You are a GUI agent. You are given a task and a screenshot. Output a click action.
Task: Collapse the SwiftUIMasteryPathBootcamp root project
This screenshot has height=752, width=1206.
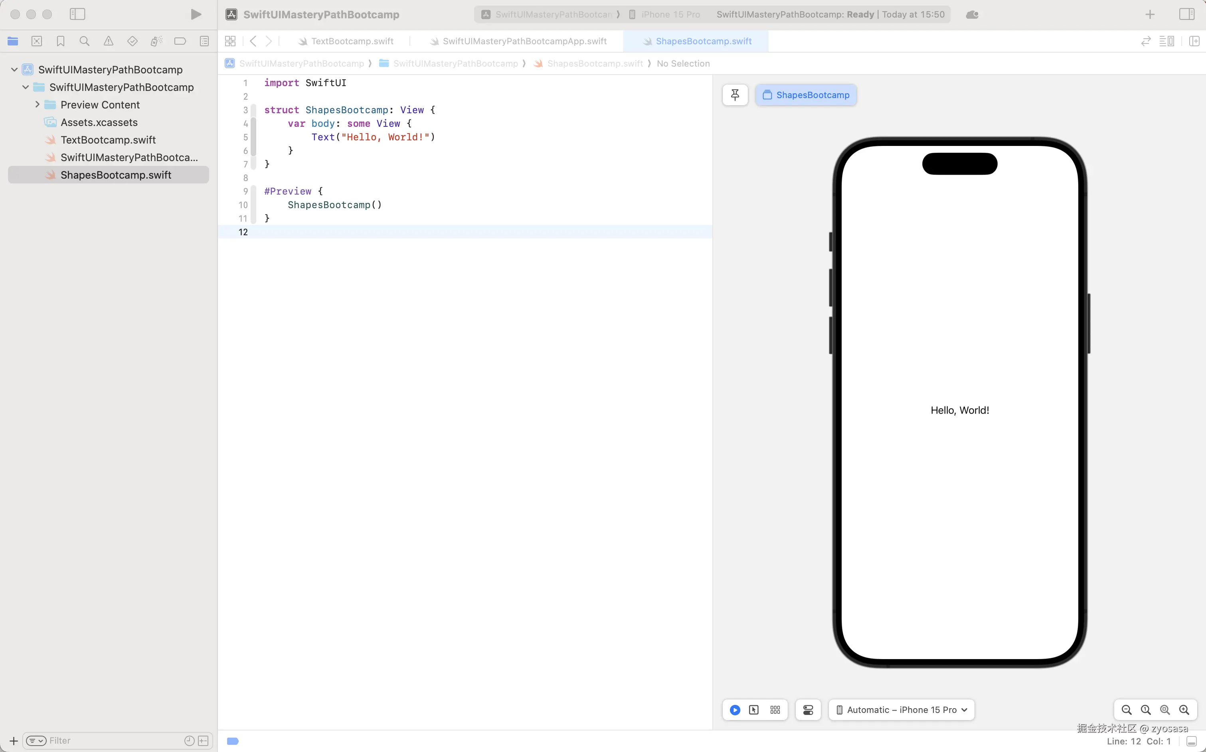14,70
